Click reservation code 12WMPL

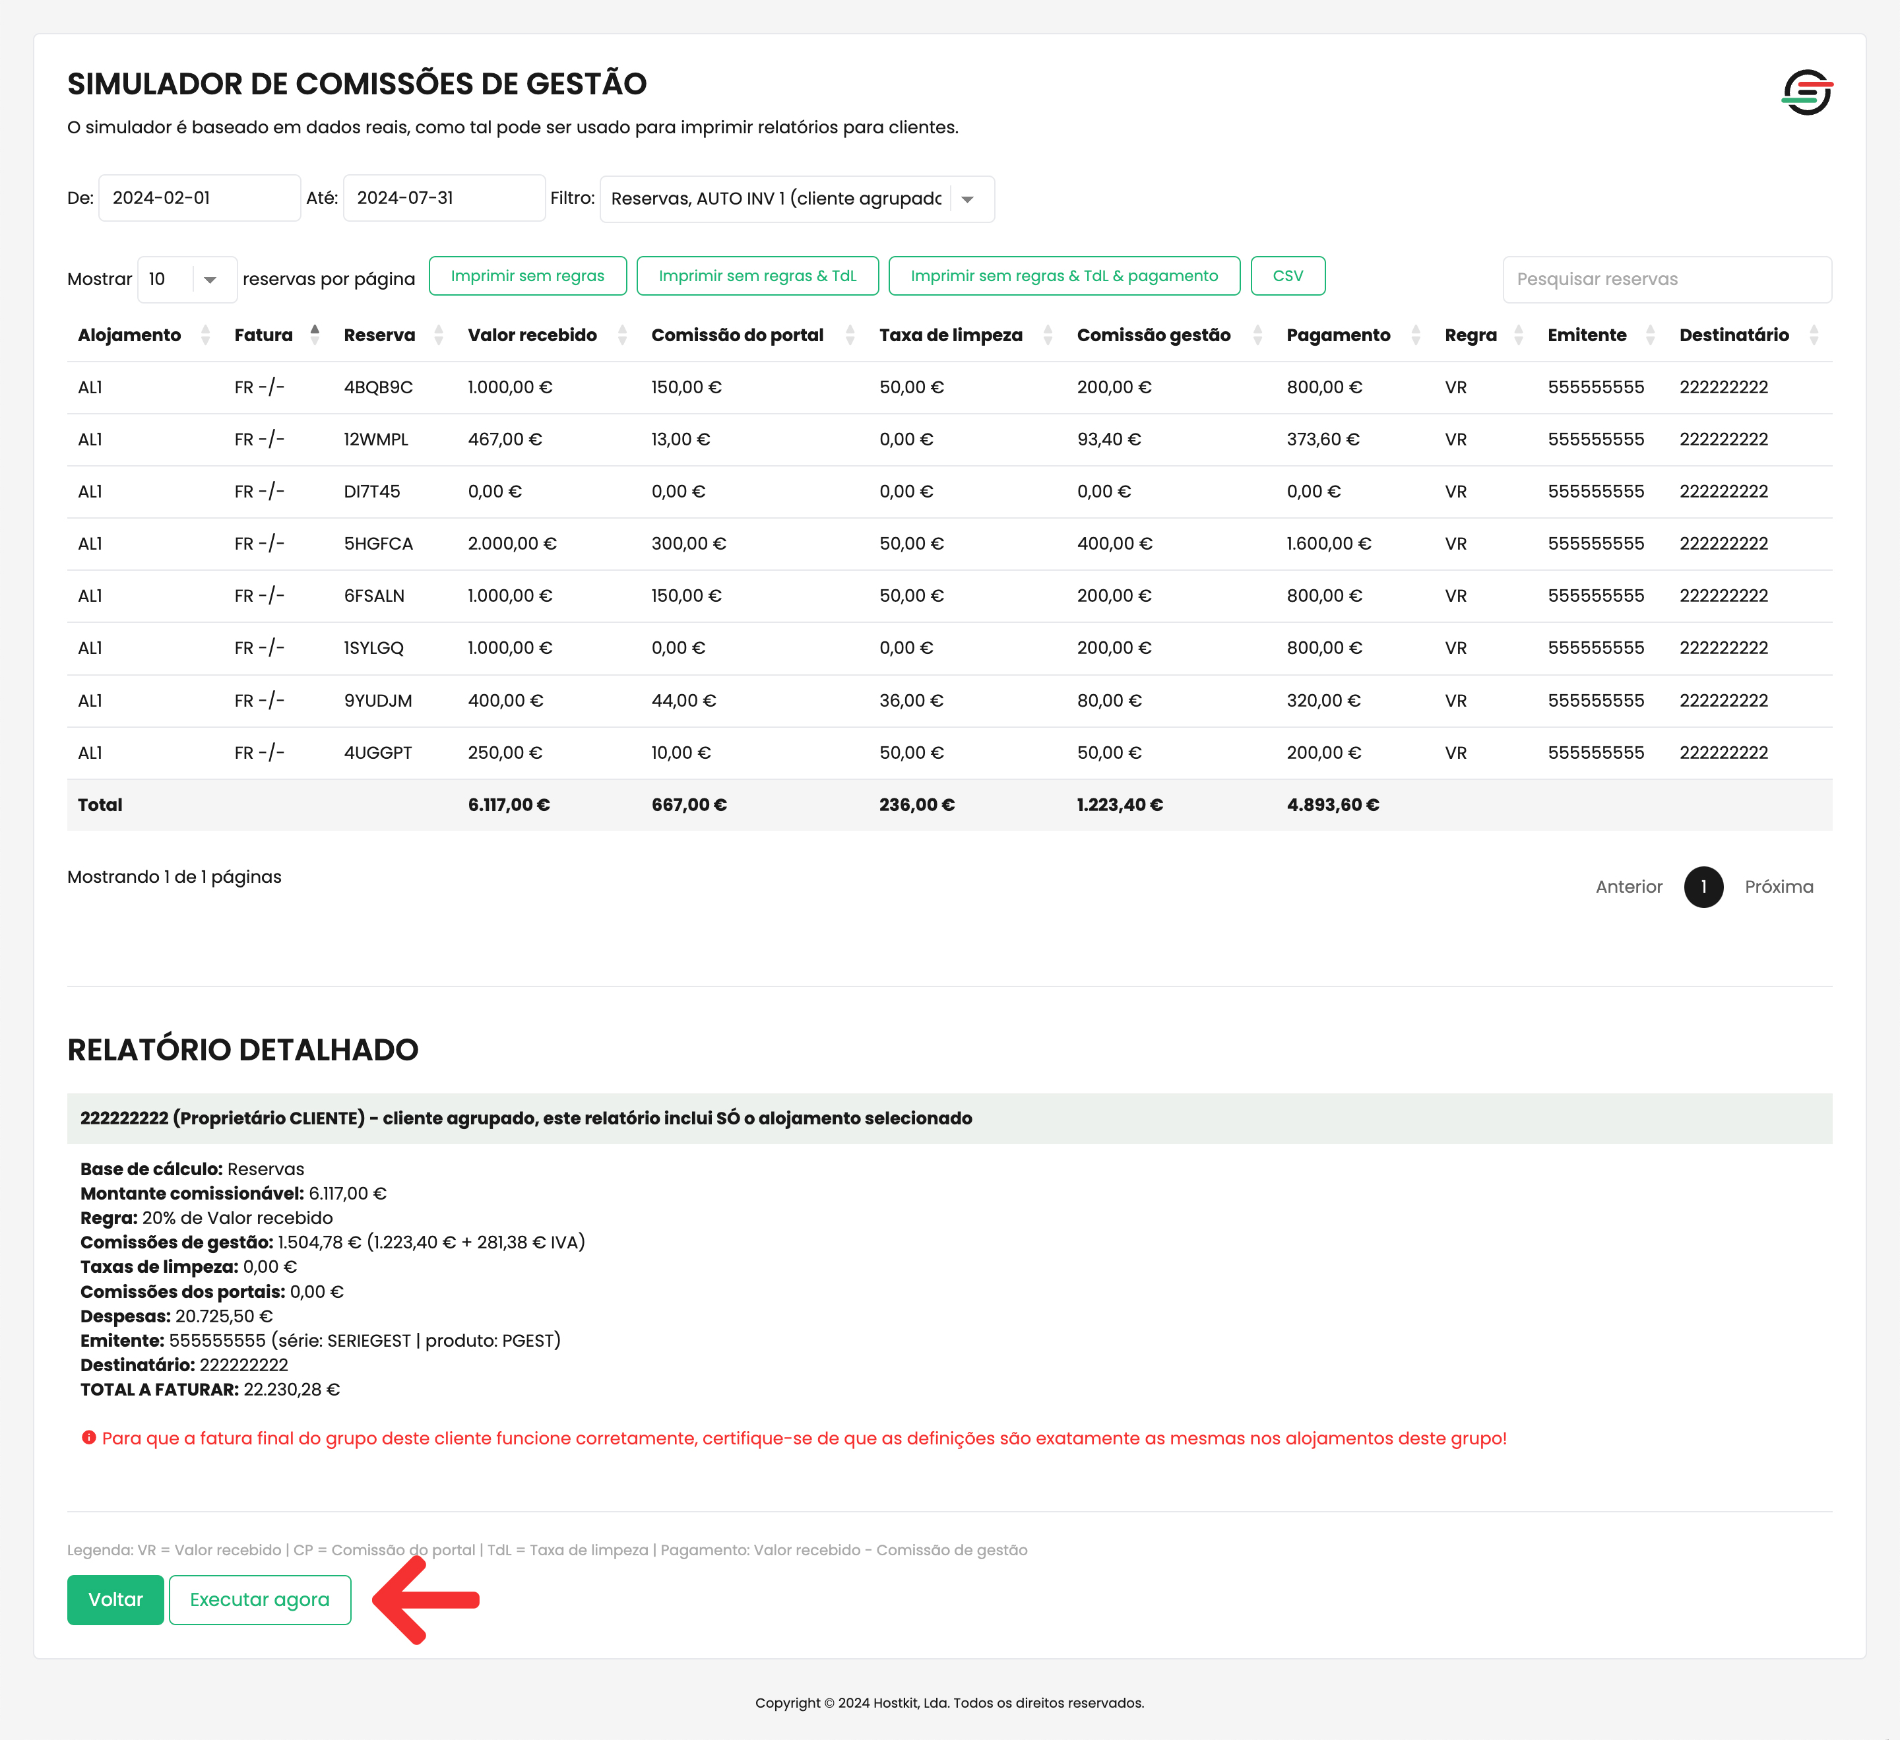point(376,439)
